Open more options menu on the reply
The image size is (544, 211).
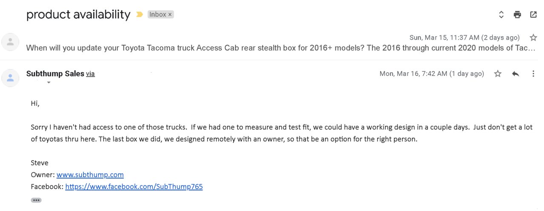tap(533, 74)
